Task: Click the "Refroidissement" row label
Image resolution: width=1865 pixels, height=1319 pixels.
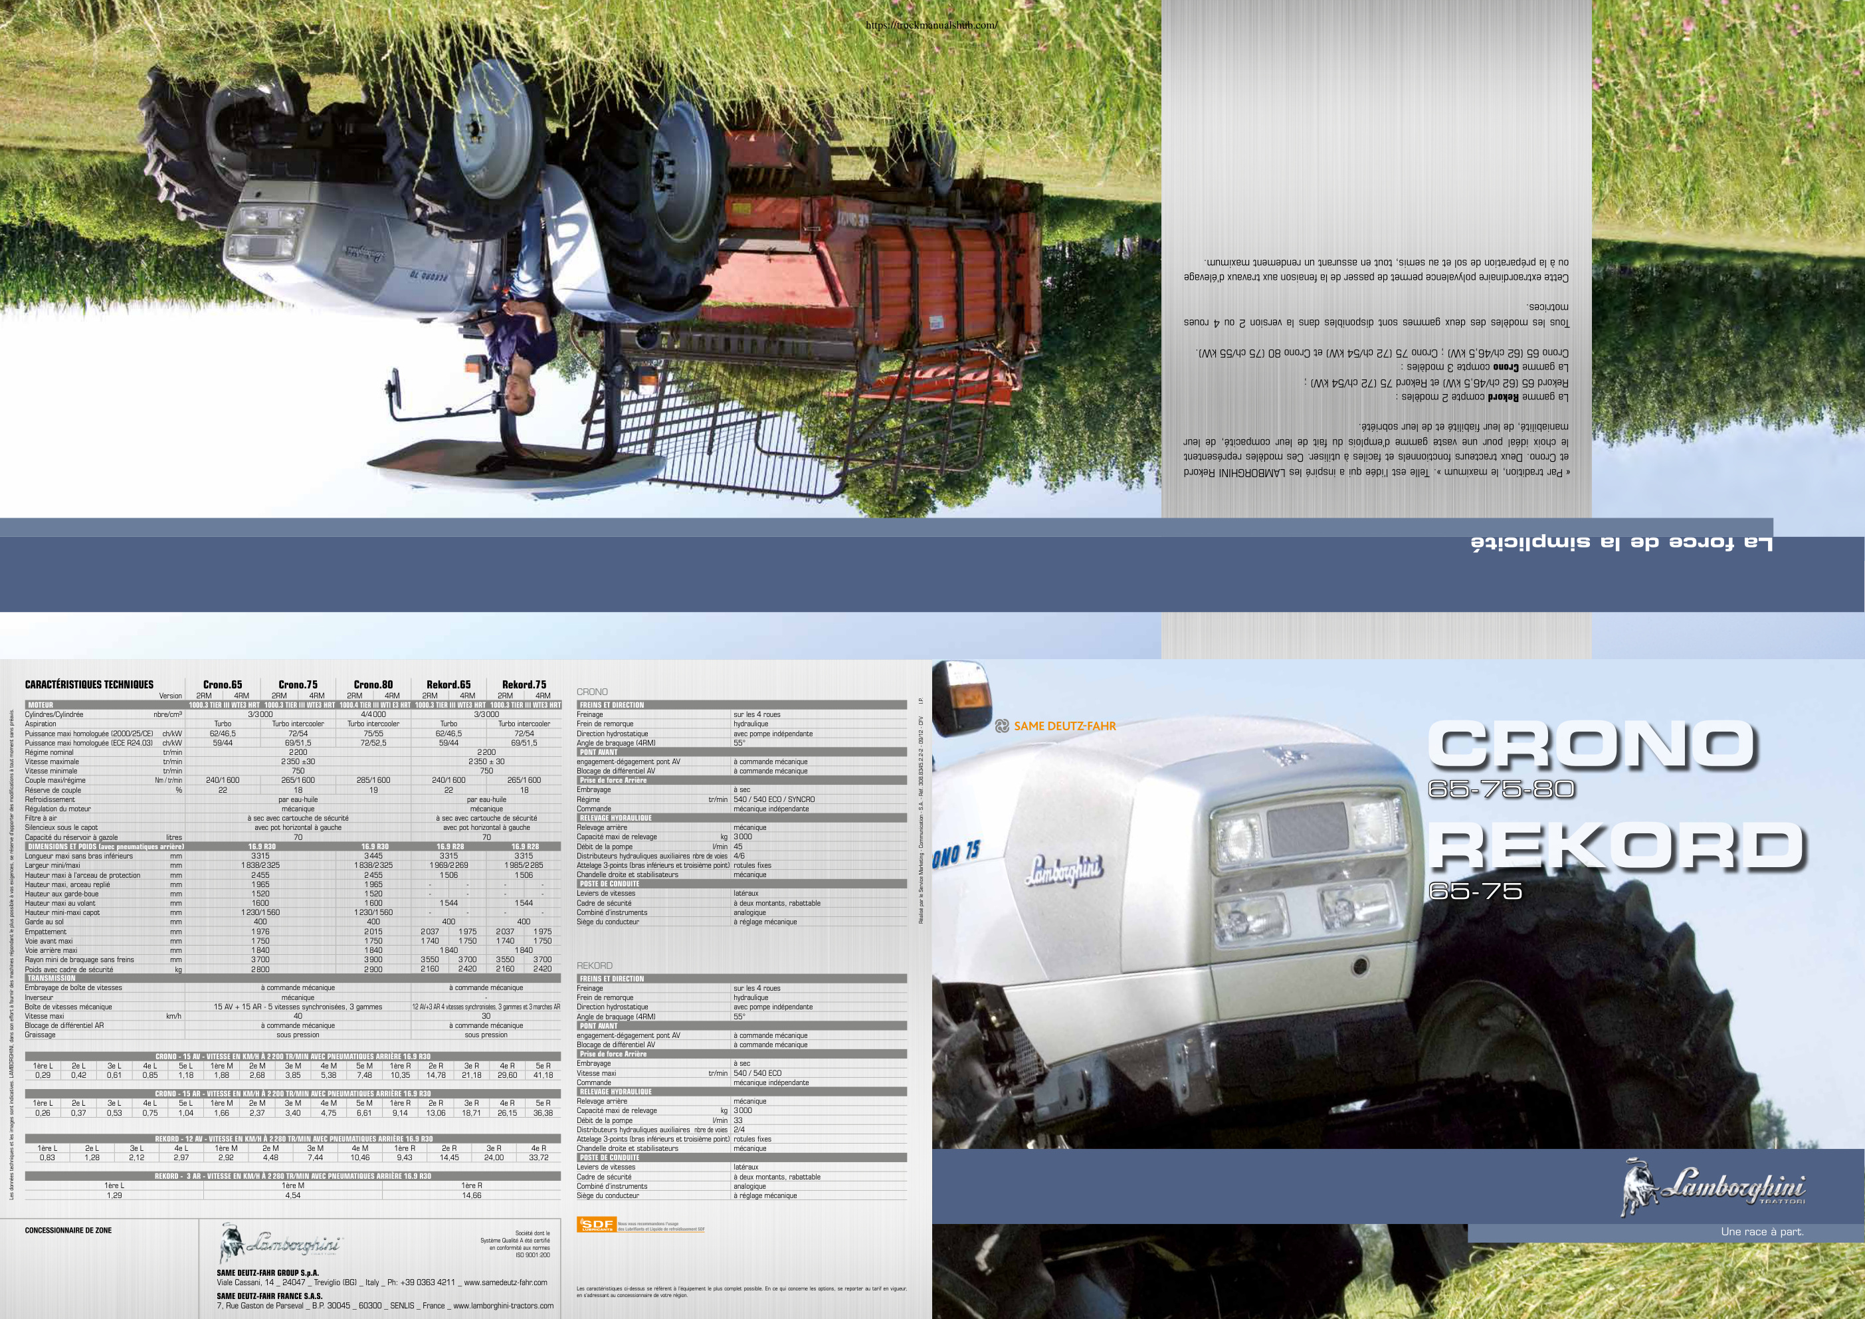Action: click(x=50, y=799)
